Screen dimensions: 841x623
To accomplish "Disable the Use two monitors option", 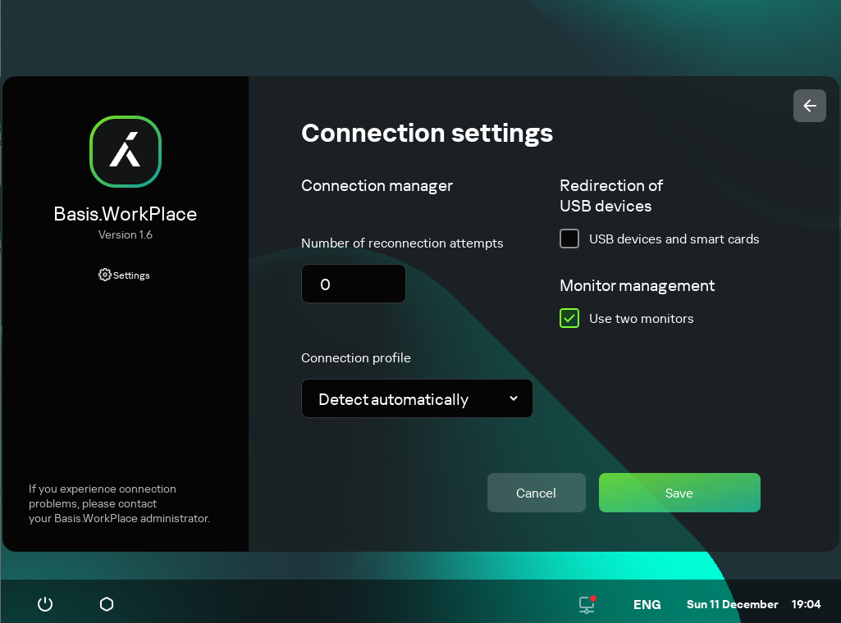I will click(x=569, y=318).
